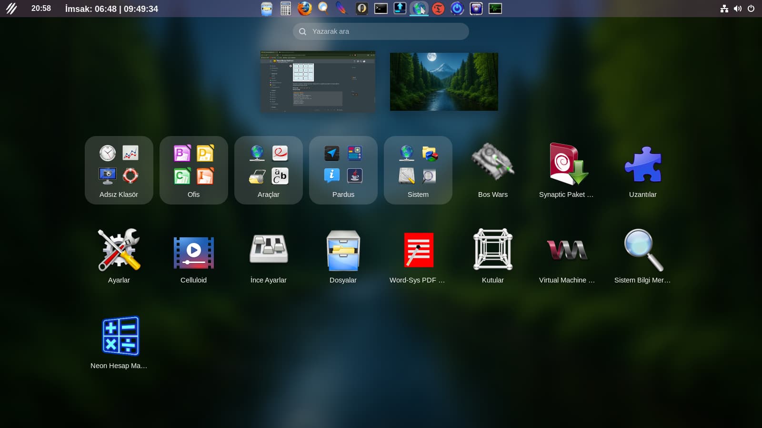Open the system monitor icon in the top panel

[495, 9]
